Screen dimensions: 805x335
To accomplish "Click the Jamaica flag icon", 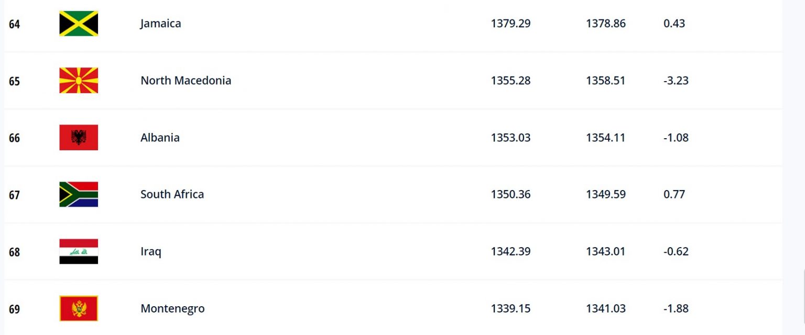I will 79,24.
